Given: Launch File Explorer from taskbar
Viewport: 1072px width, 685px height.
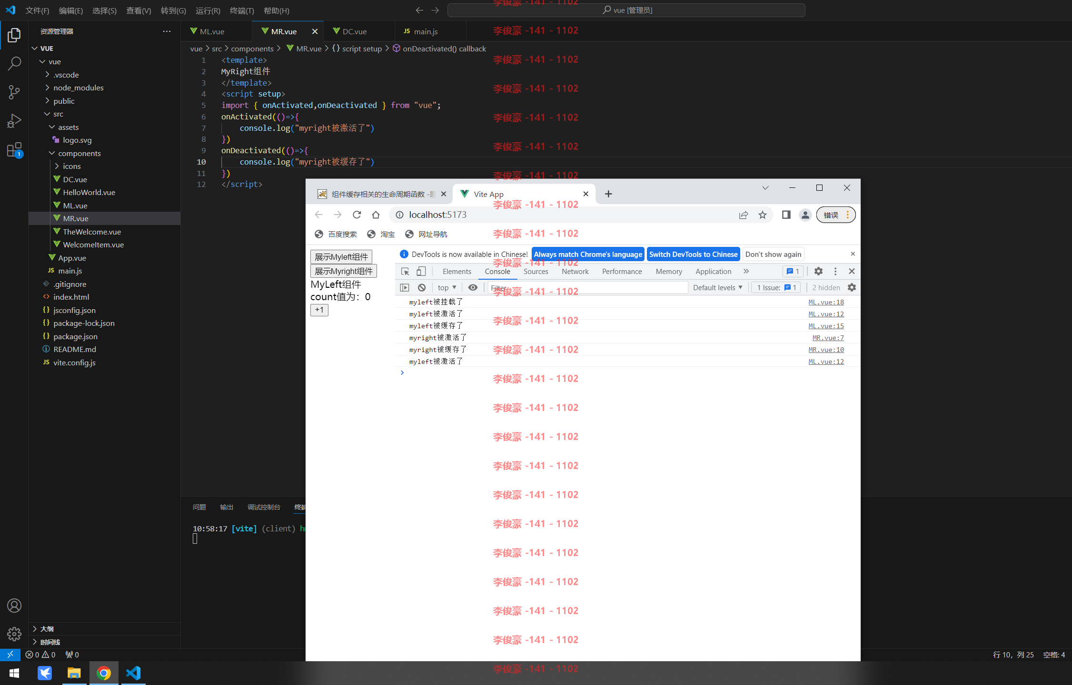Looking at the screenshot, I should 74,673.
